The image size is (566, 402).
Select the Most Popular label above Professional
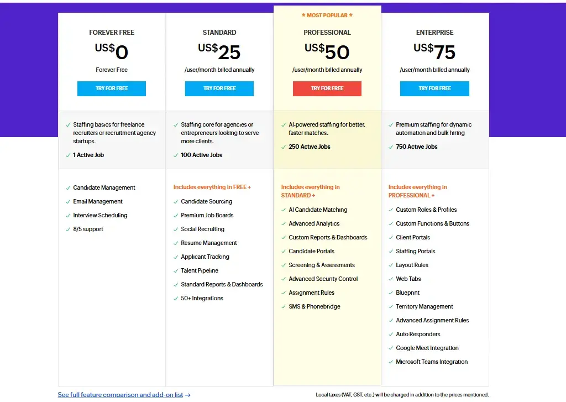tap(327, 15)
